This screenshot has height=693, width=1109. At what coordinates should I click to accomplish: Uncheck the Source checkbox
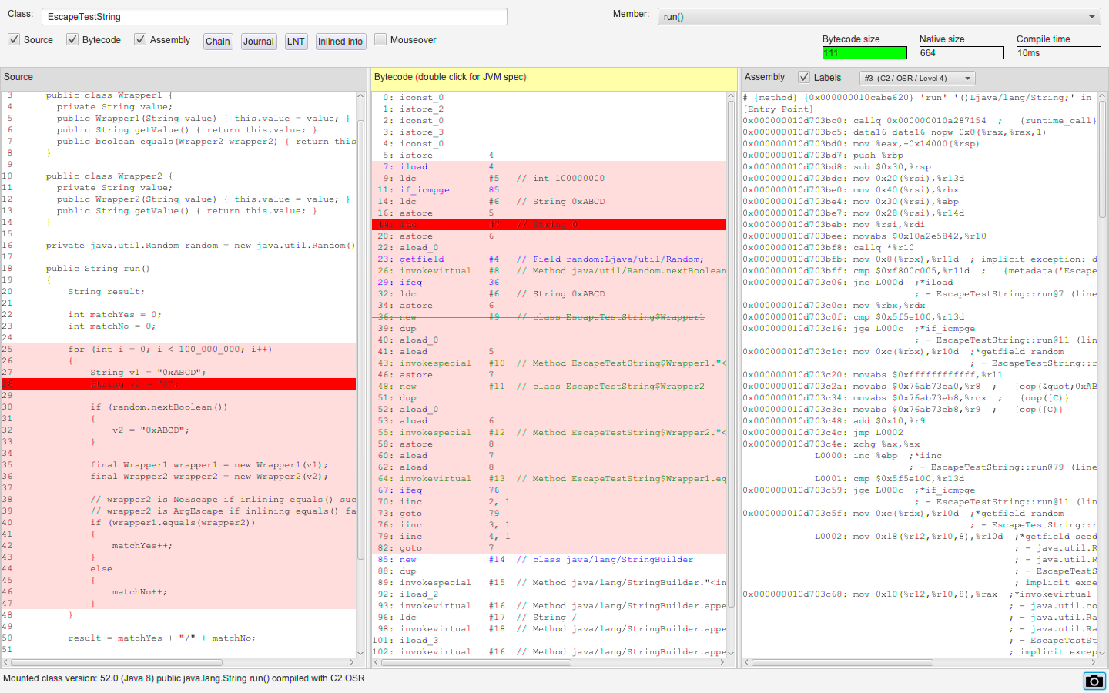(x=14, y=40)
